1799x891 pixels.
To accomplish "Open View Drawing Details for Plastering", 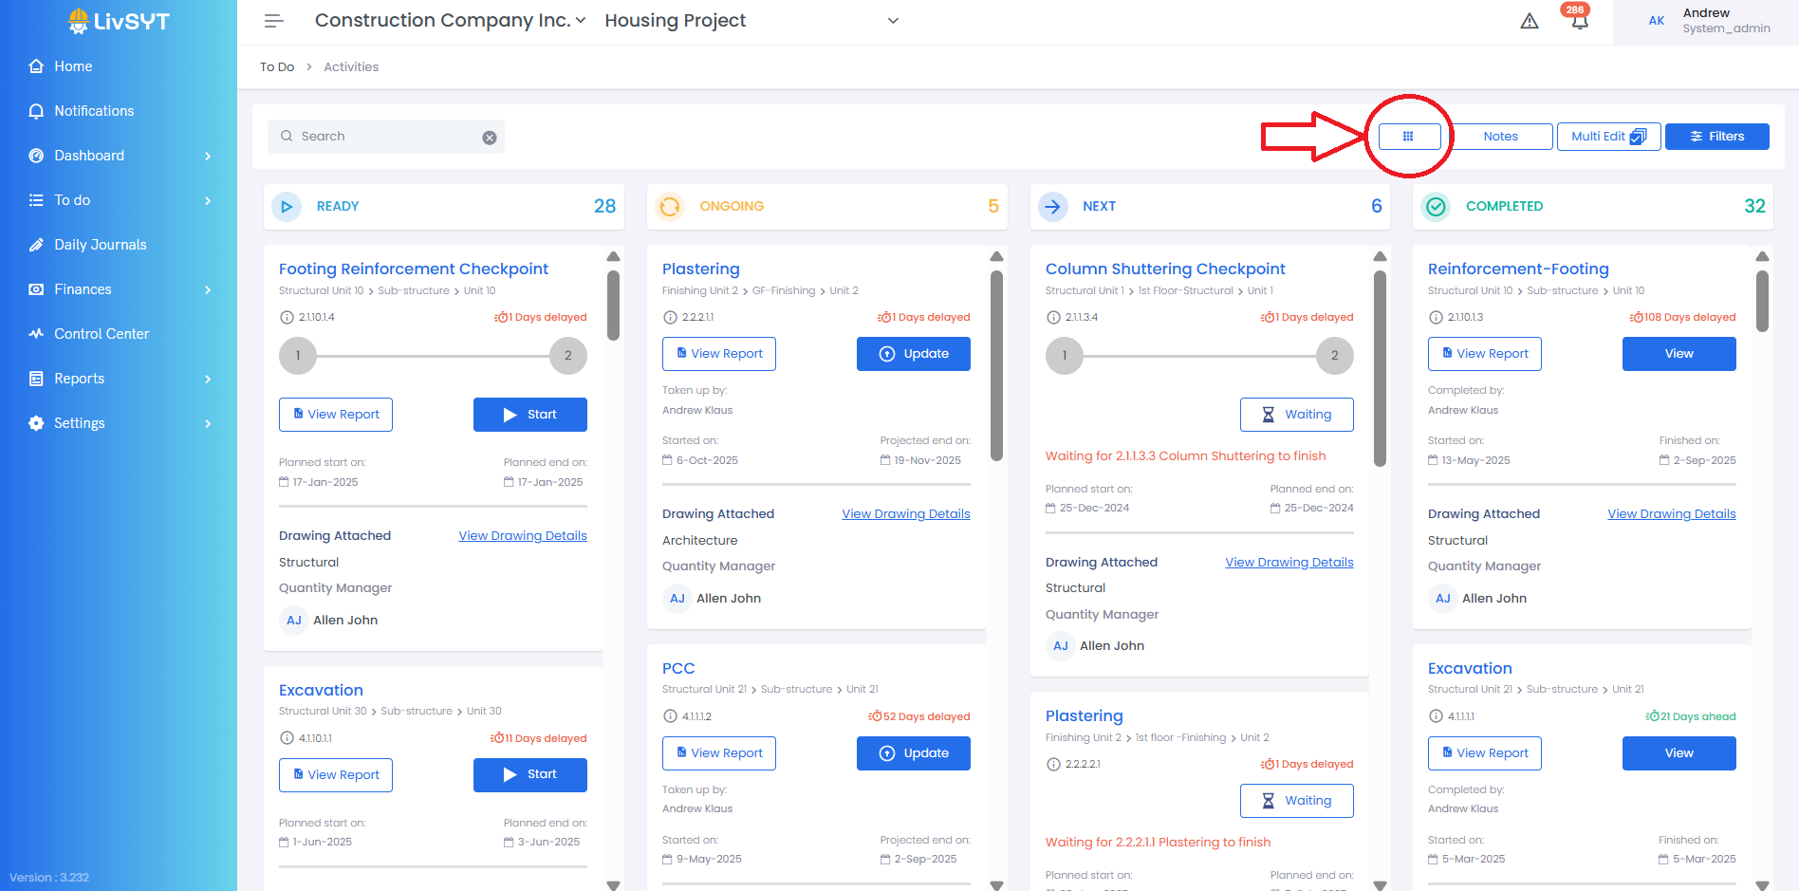I will pos(905,514).
